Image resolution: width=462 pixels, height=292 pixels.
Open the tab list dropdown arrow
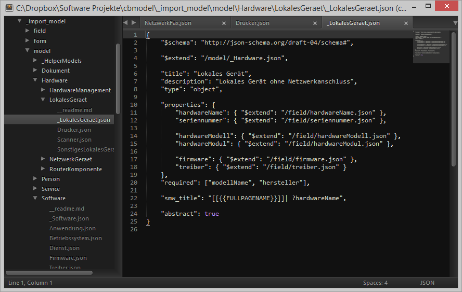coord(455,23)
